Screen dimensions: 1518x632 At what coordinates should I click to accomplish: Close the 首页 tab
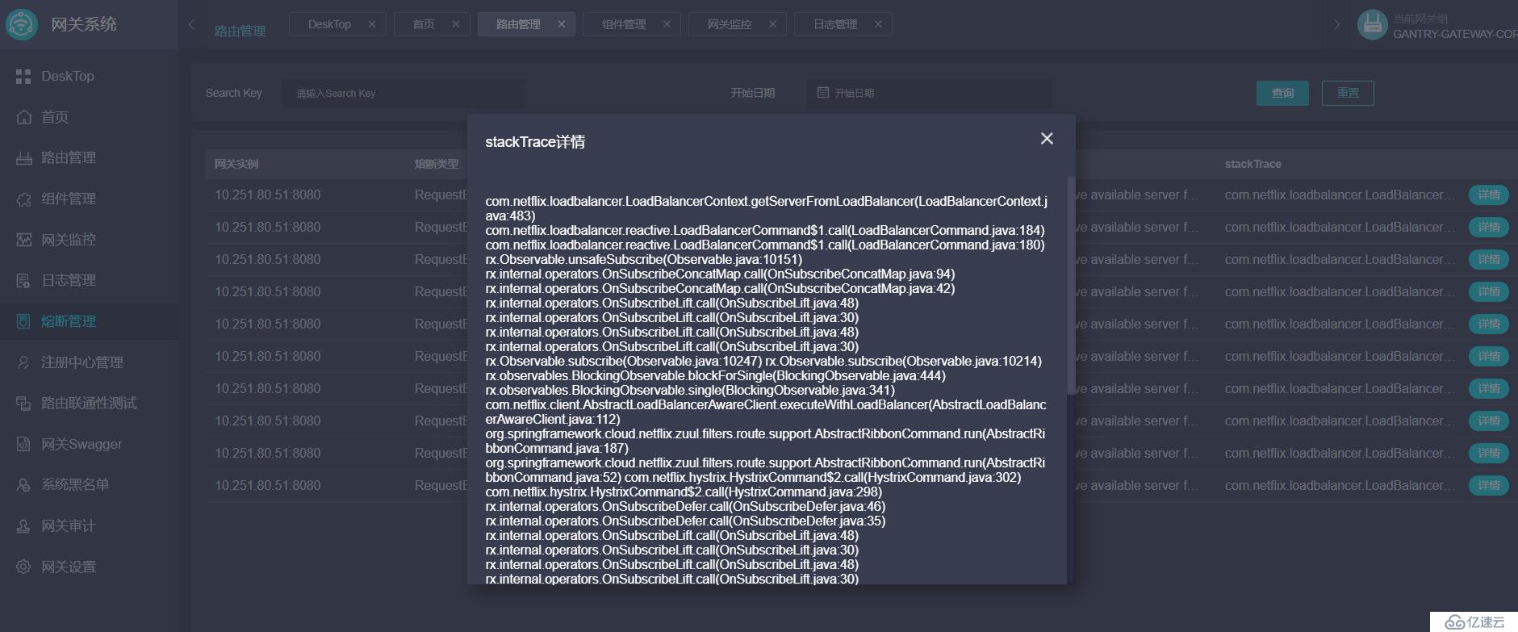pyautogui.click(x=456, y=24)
